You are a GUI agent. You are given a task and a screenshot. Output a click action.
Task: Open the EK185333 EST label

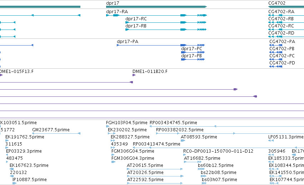(286, 158)
